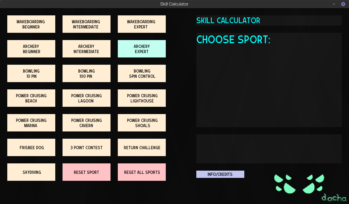Click Archery Intermediate button
The width and height of the screenshot is (349, 204).
click(x=86, y=49)
